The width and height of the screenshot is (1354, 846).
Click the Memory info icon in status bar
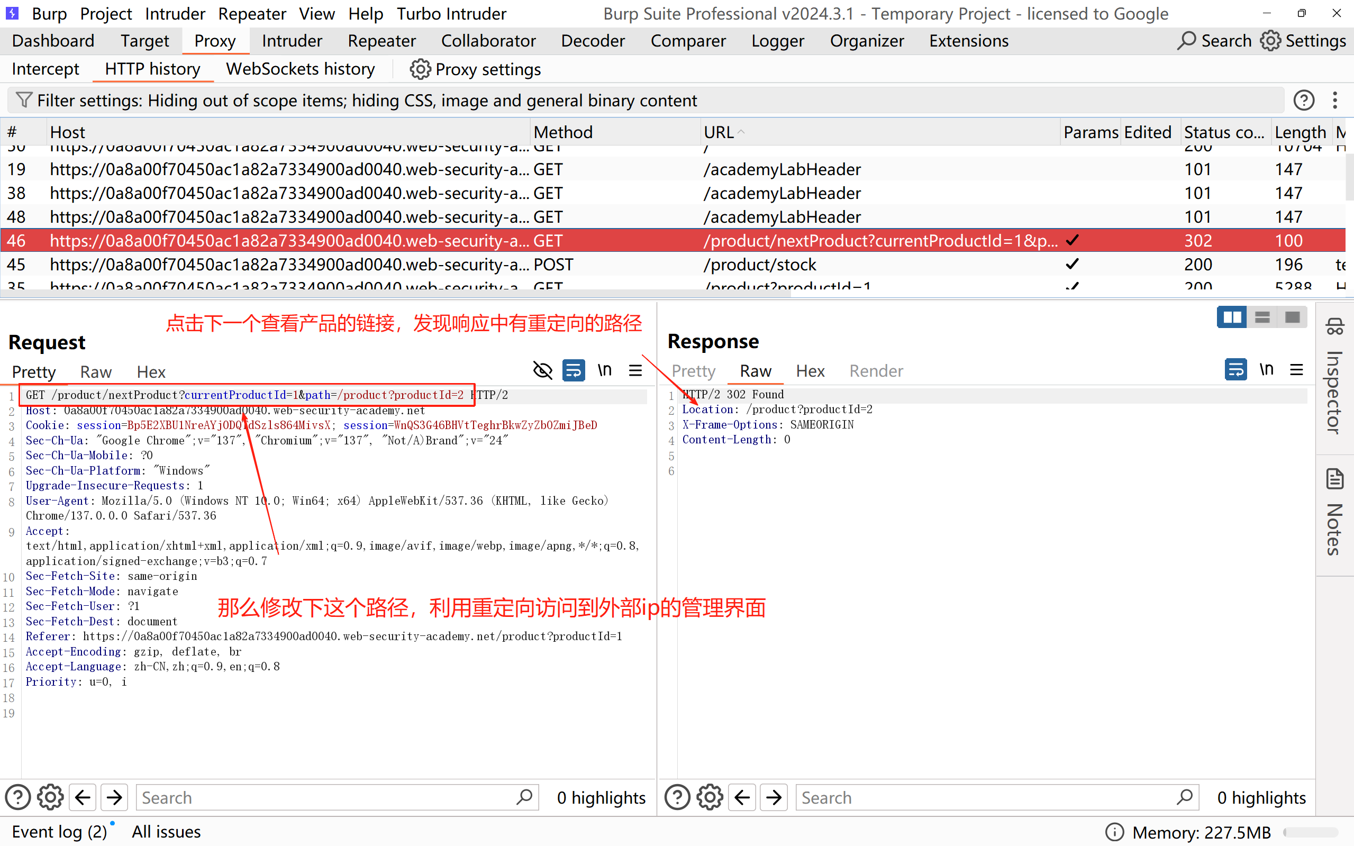pos(1114,832)
